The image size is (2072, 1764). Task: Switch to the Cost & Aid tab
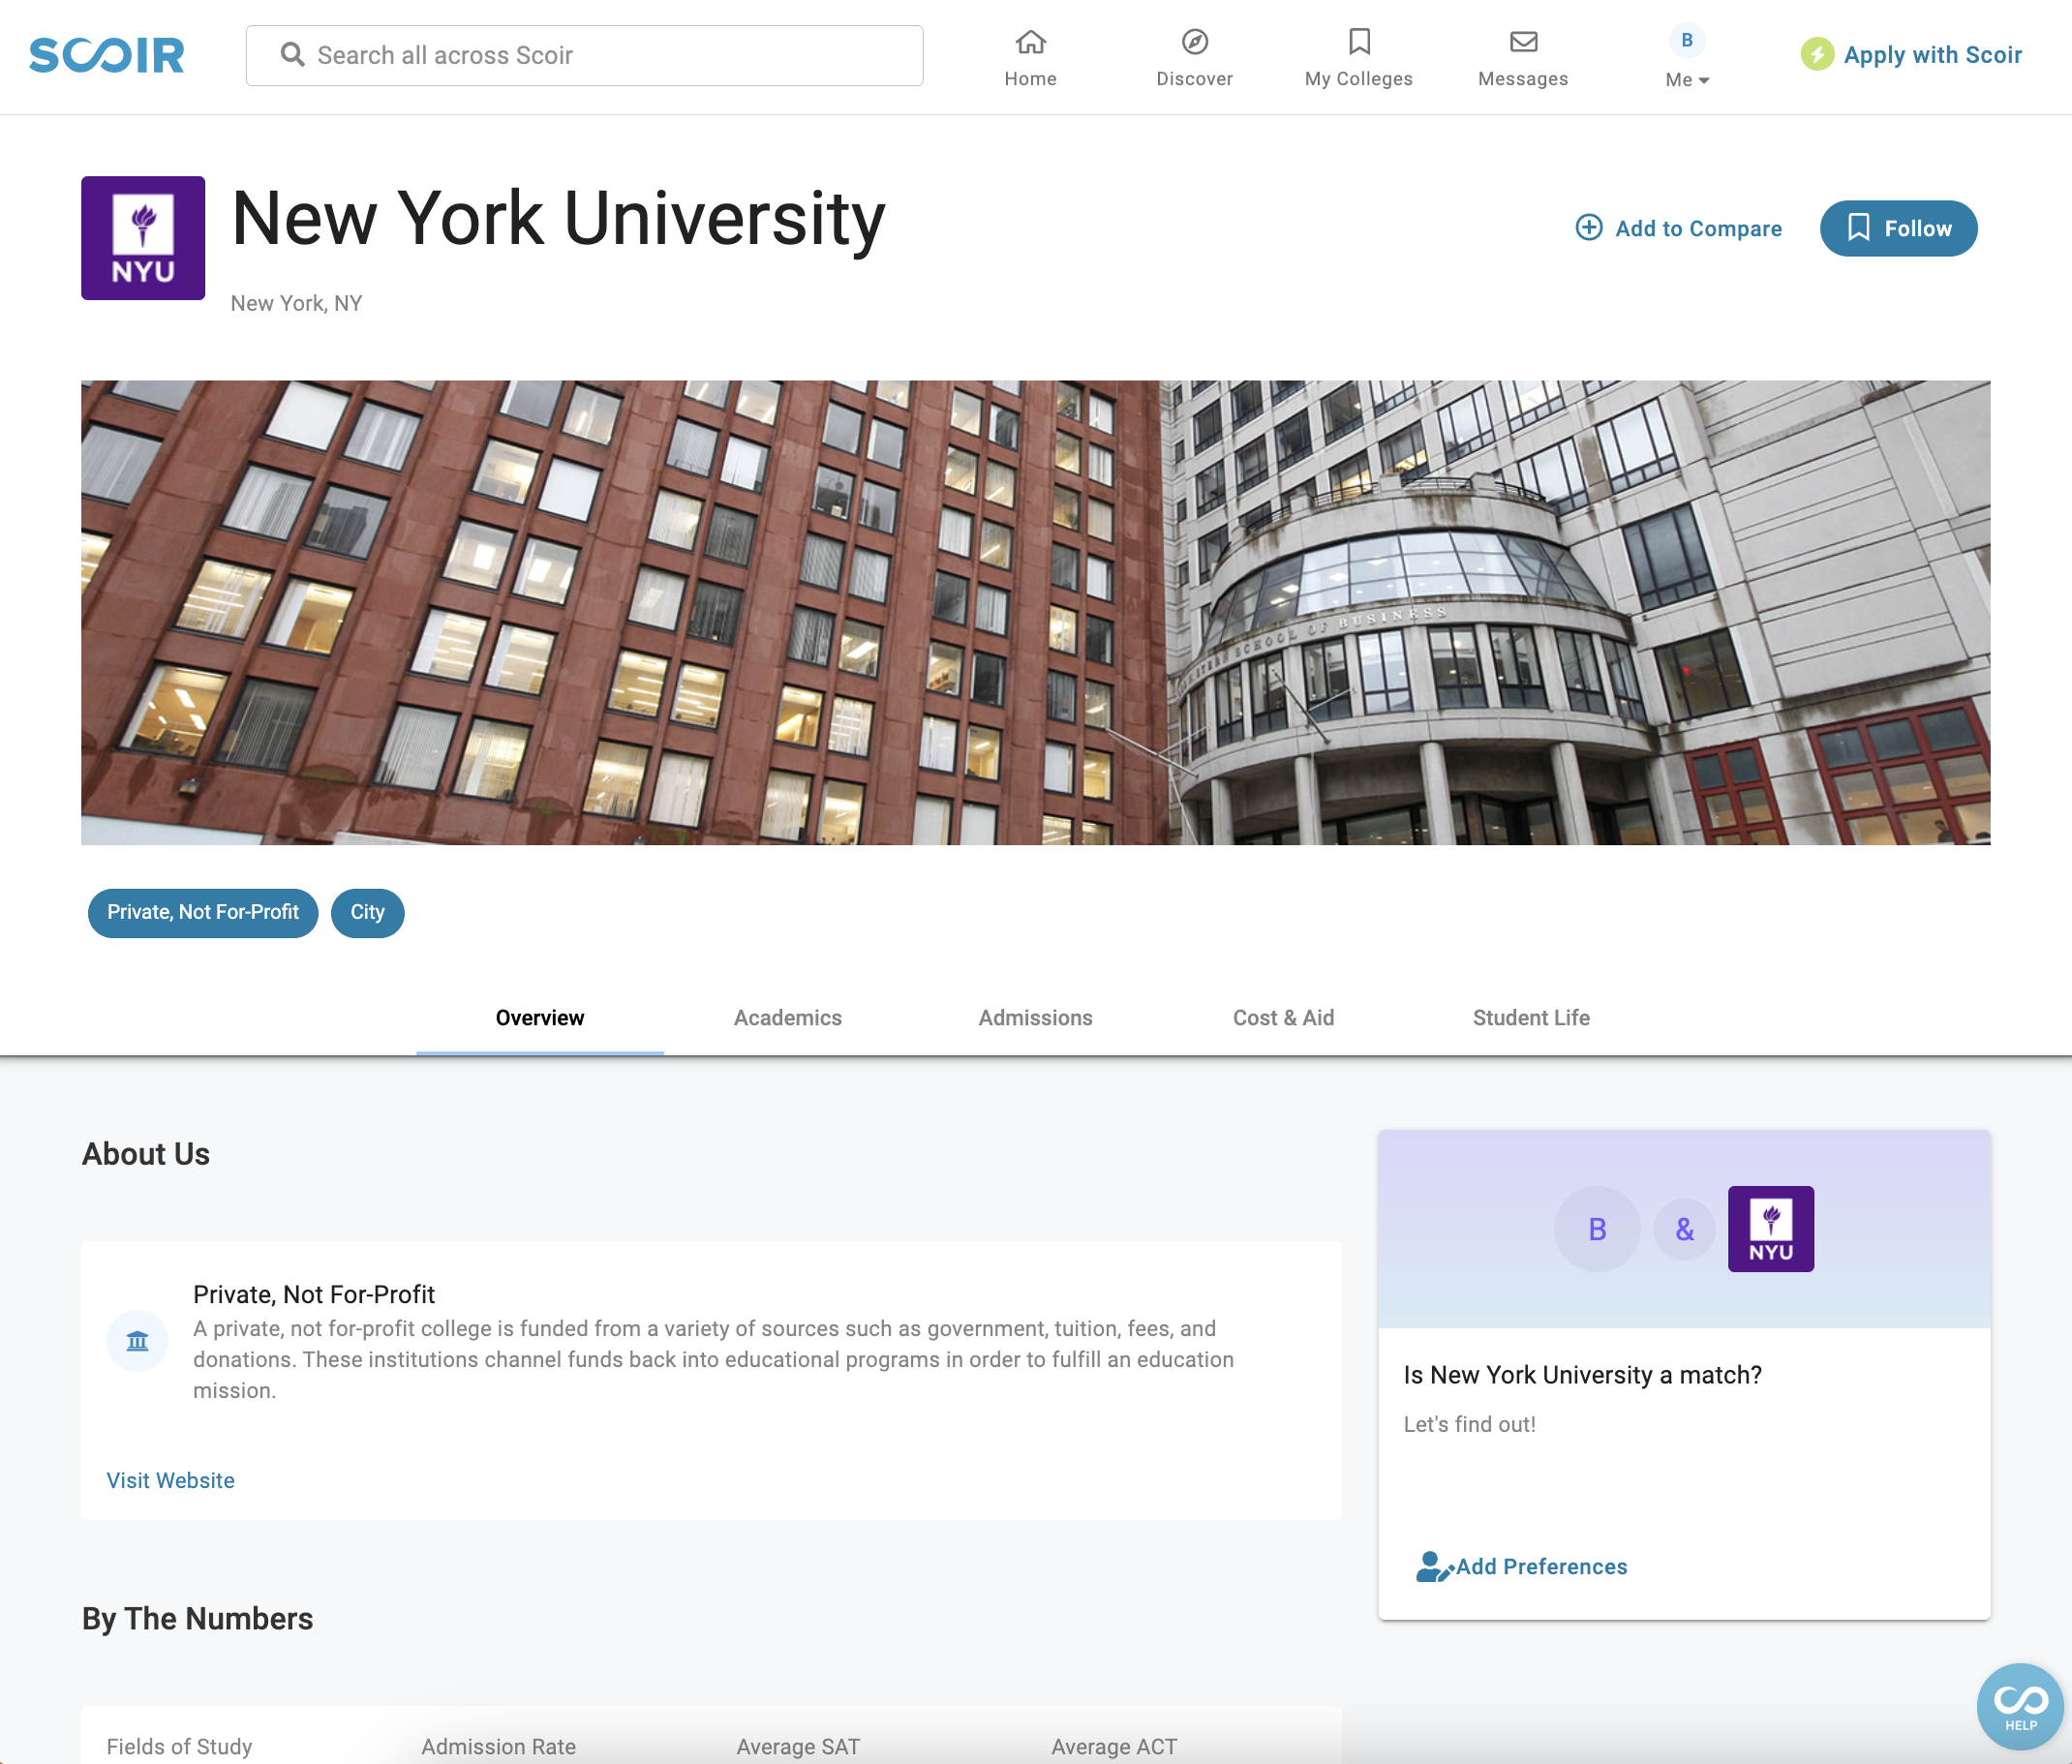pyautogui.click(x=1284, y=1018)
